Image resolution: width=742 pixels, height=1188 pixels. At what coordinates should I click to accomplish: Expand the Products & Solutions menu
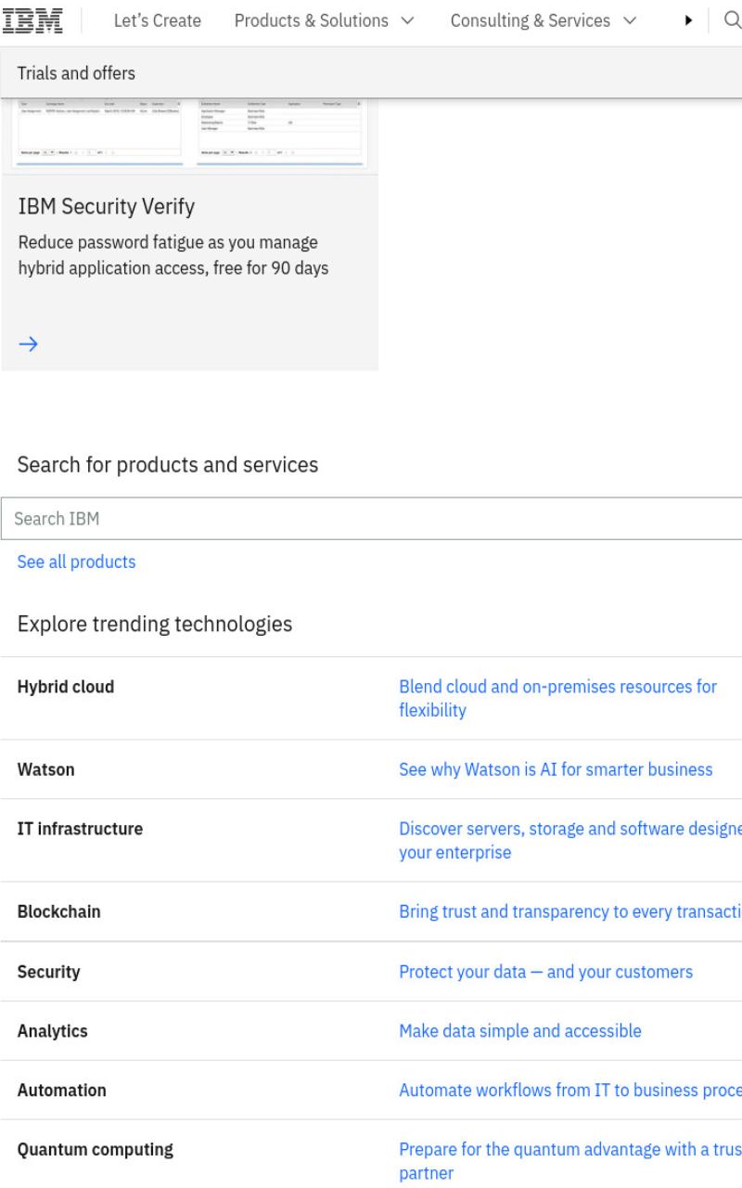coord(325,20)
